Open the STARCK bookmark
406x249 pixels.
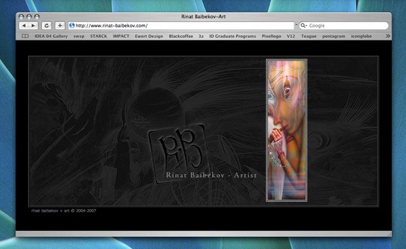point(98,37)
